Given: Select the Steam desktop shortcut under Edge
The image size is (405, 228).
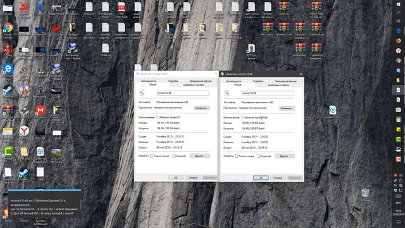Looking at the screenshot, I should coord(8,90).
